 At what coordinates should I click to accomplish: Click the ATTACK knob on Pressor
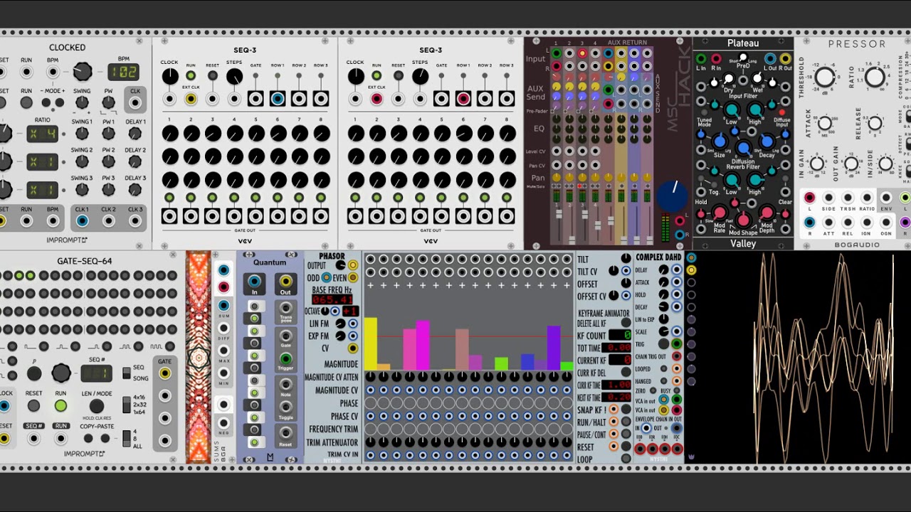tap(826, 124)
